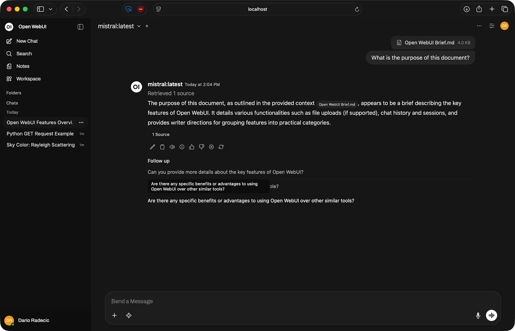Toggle the Open WebUI sidebar panel

tap(80, 27)
